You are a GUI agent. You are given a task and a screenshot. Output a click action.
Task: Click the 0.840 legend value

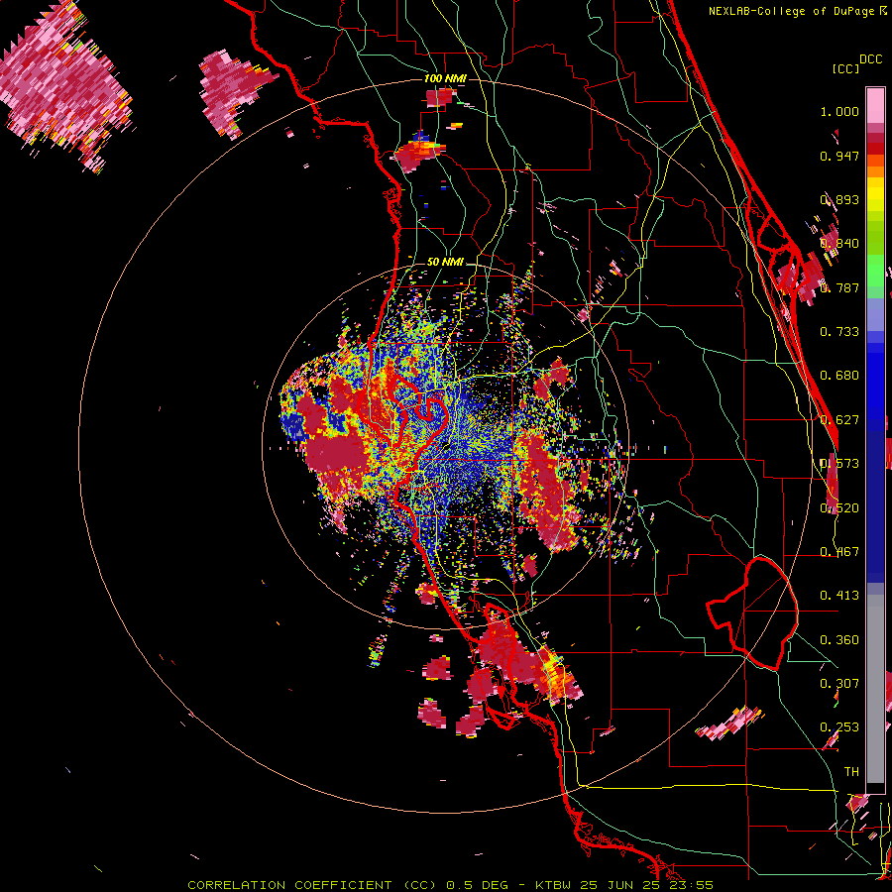839,244
